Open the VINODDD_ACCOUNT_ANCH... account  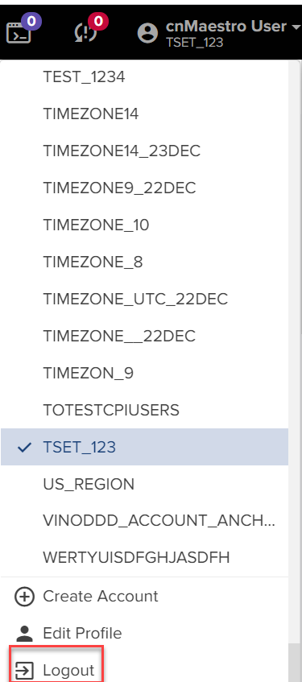(x=144, y=521)
